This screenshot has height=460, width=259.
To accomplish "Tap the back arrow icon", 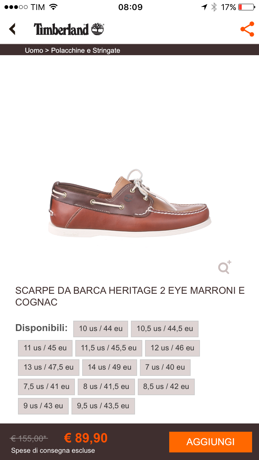I will click(12, 29).
